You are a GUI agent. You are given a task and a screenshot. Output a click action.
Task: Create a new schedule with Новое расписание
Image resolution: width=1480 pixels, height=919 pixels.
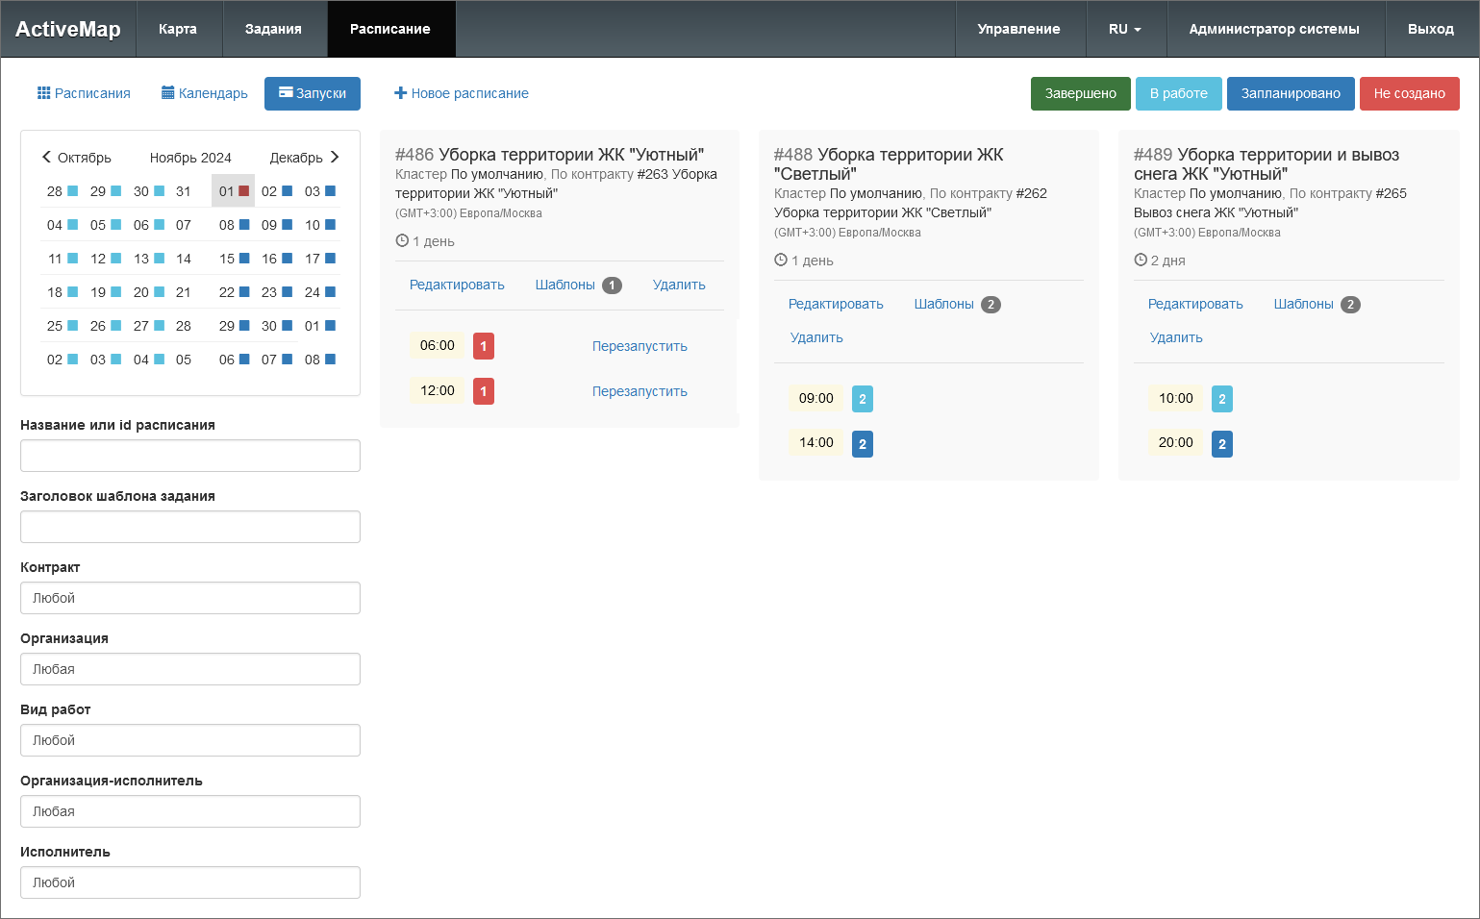click(x=462, y=93)
